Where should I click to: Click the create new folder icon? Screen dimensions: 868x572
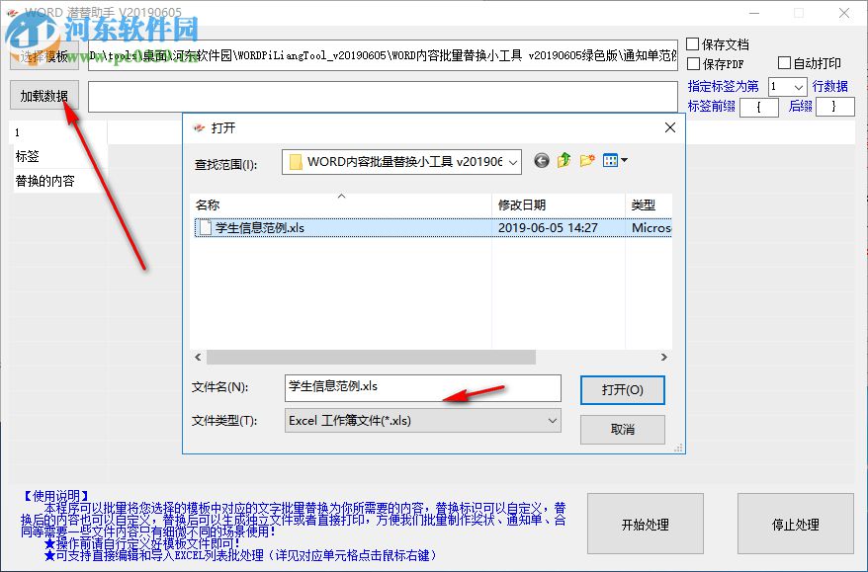click(x=589, y=160)
